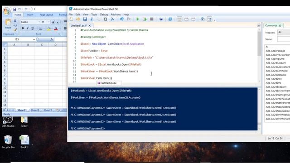
Task: Click the Excel Office button
Action: point(6,11)
